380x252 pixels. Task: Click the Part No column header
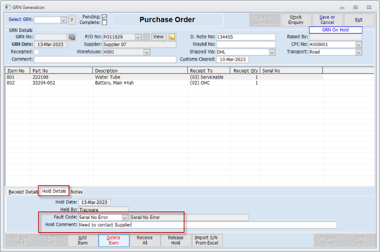pyautogui.click(x=61, y=71)
